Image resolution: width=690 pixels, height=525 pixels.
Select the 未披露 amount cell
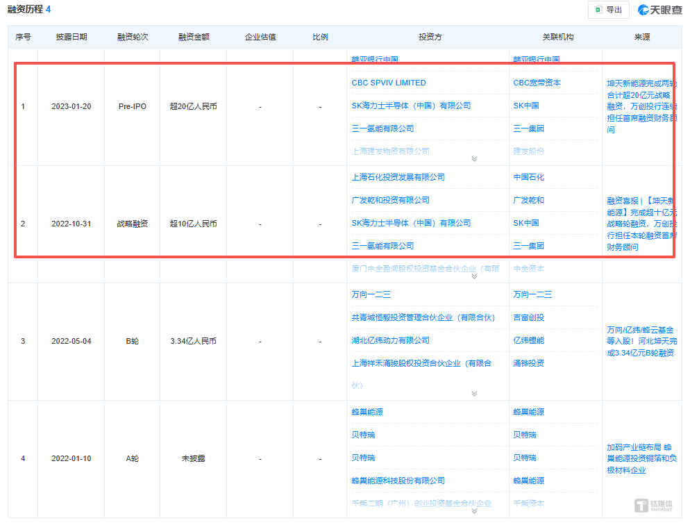[x=194, y=458]
